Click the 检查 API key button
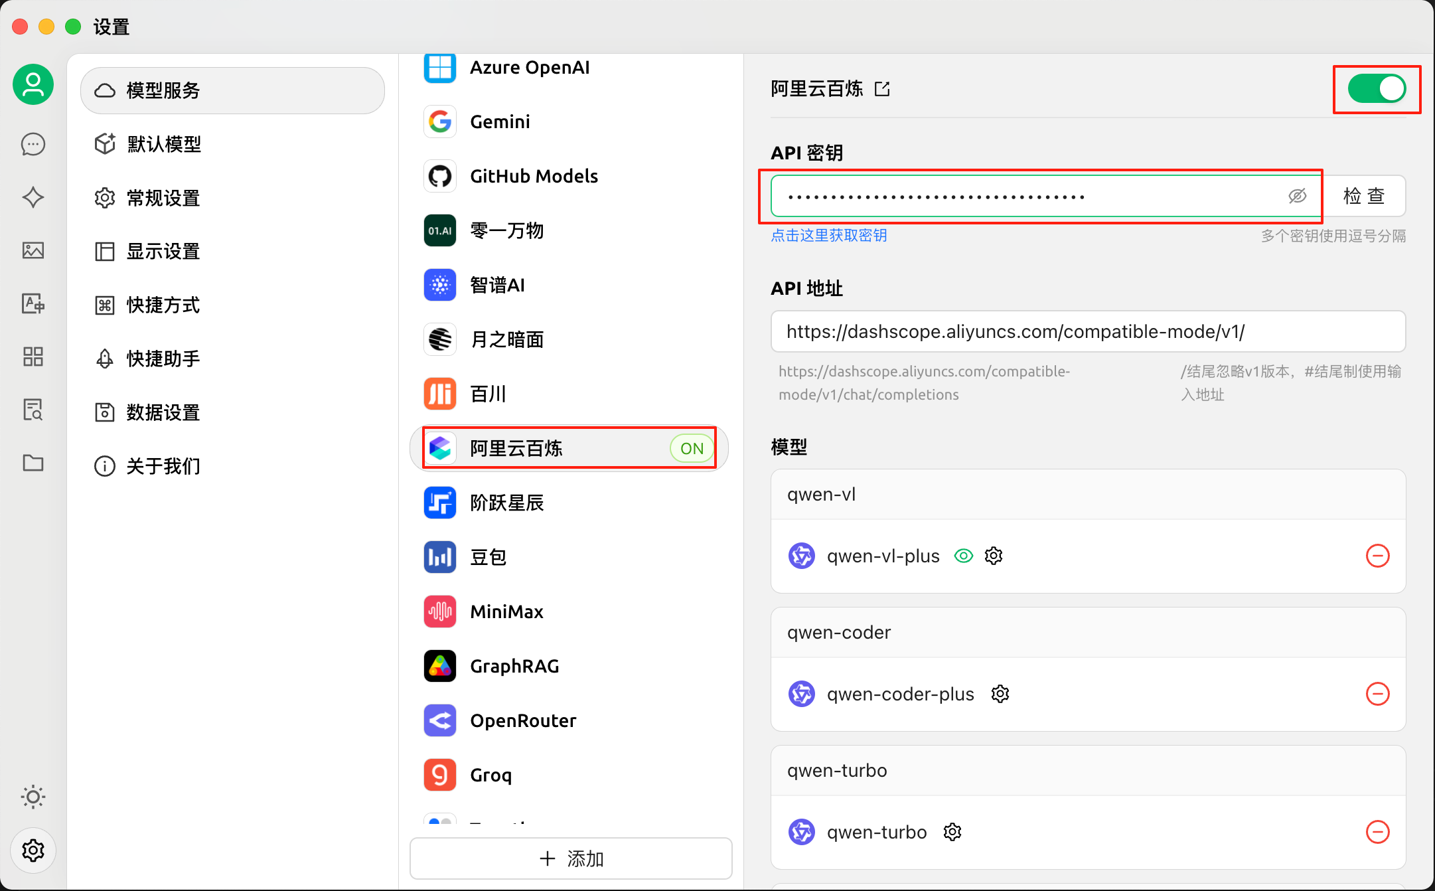1435x891 pixels. pos(1364,196)
